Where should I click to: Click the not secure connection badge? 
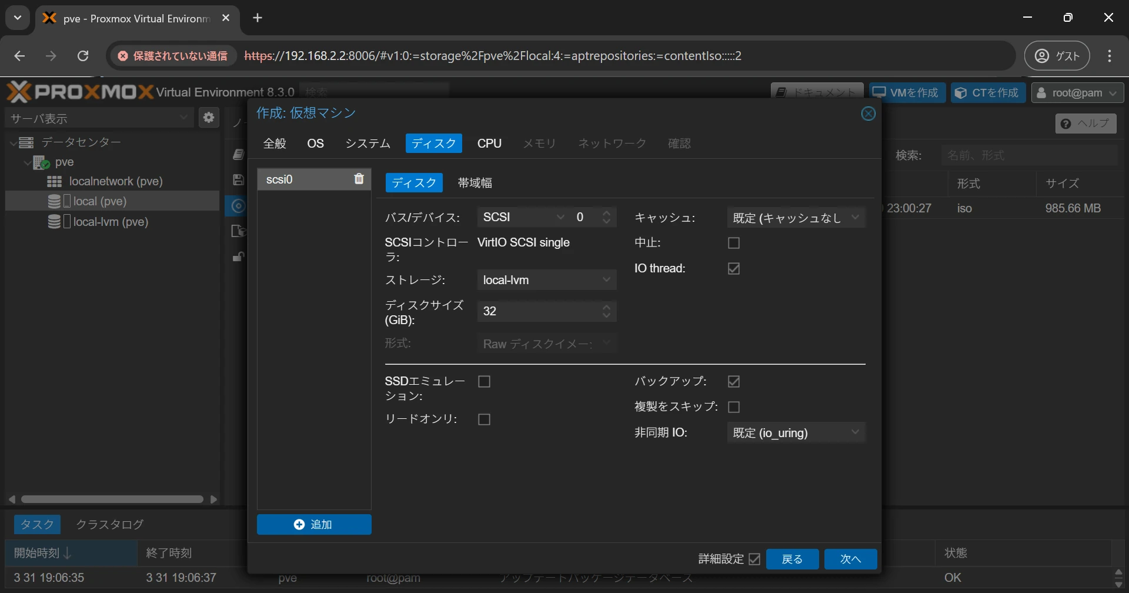pos(172,56)
